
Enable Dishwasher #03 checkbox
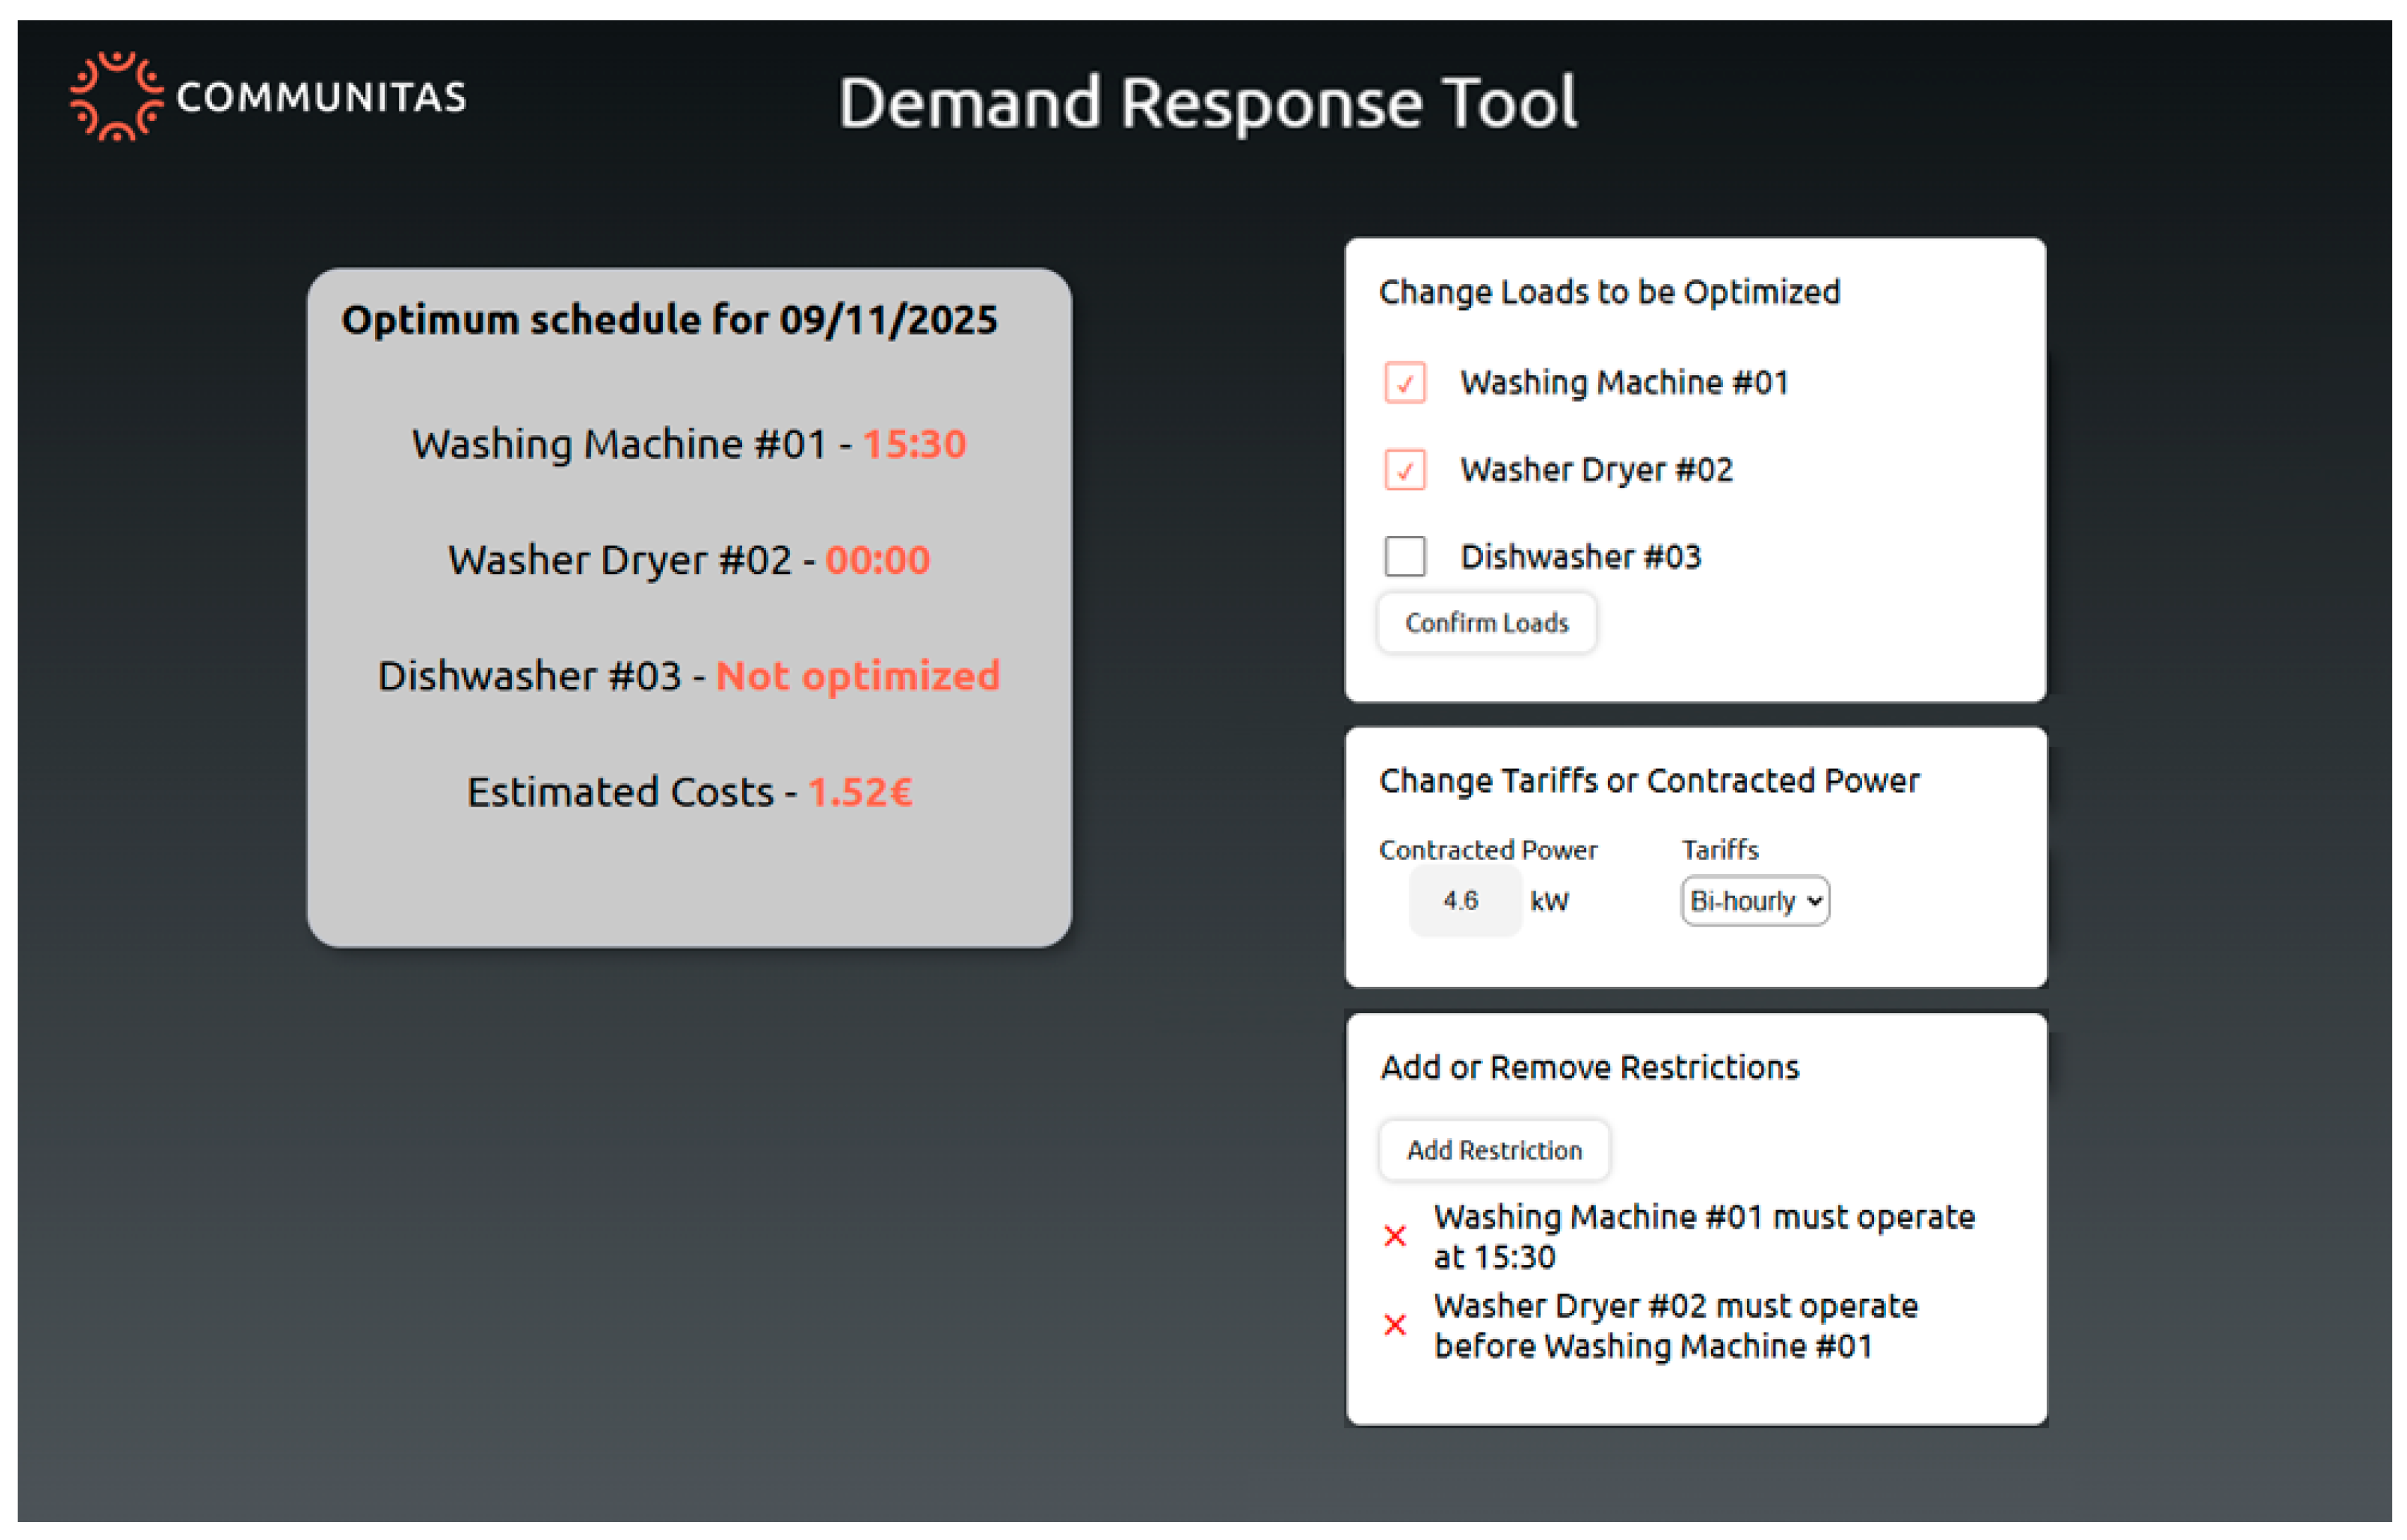(1404, 556)
